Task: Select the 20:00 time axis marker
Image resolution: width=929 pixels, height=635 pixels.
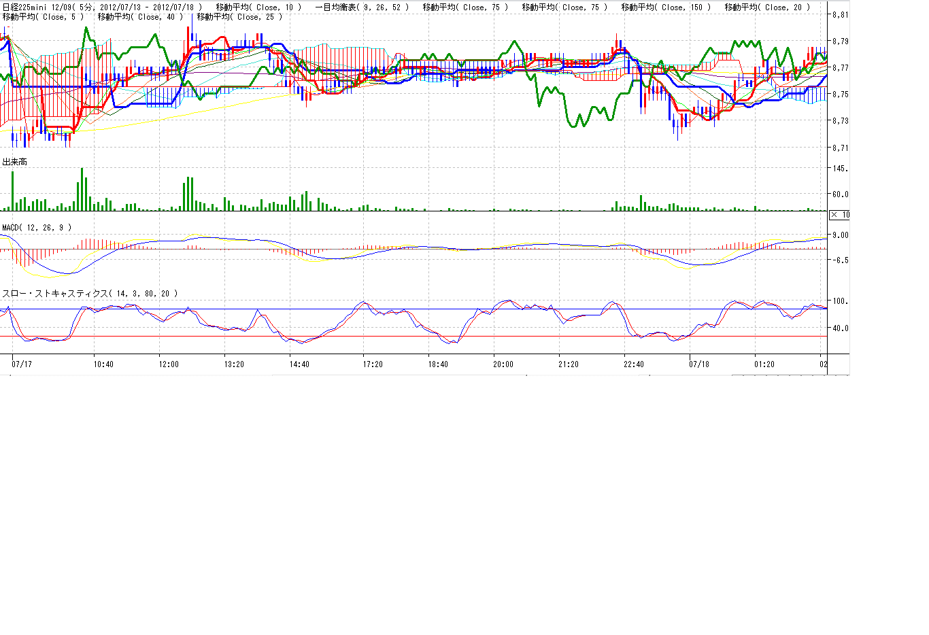Action: click(503, 364)
